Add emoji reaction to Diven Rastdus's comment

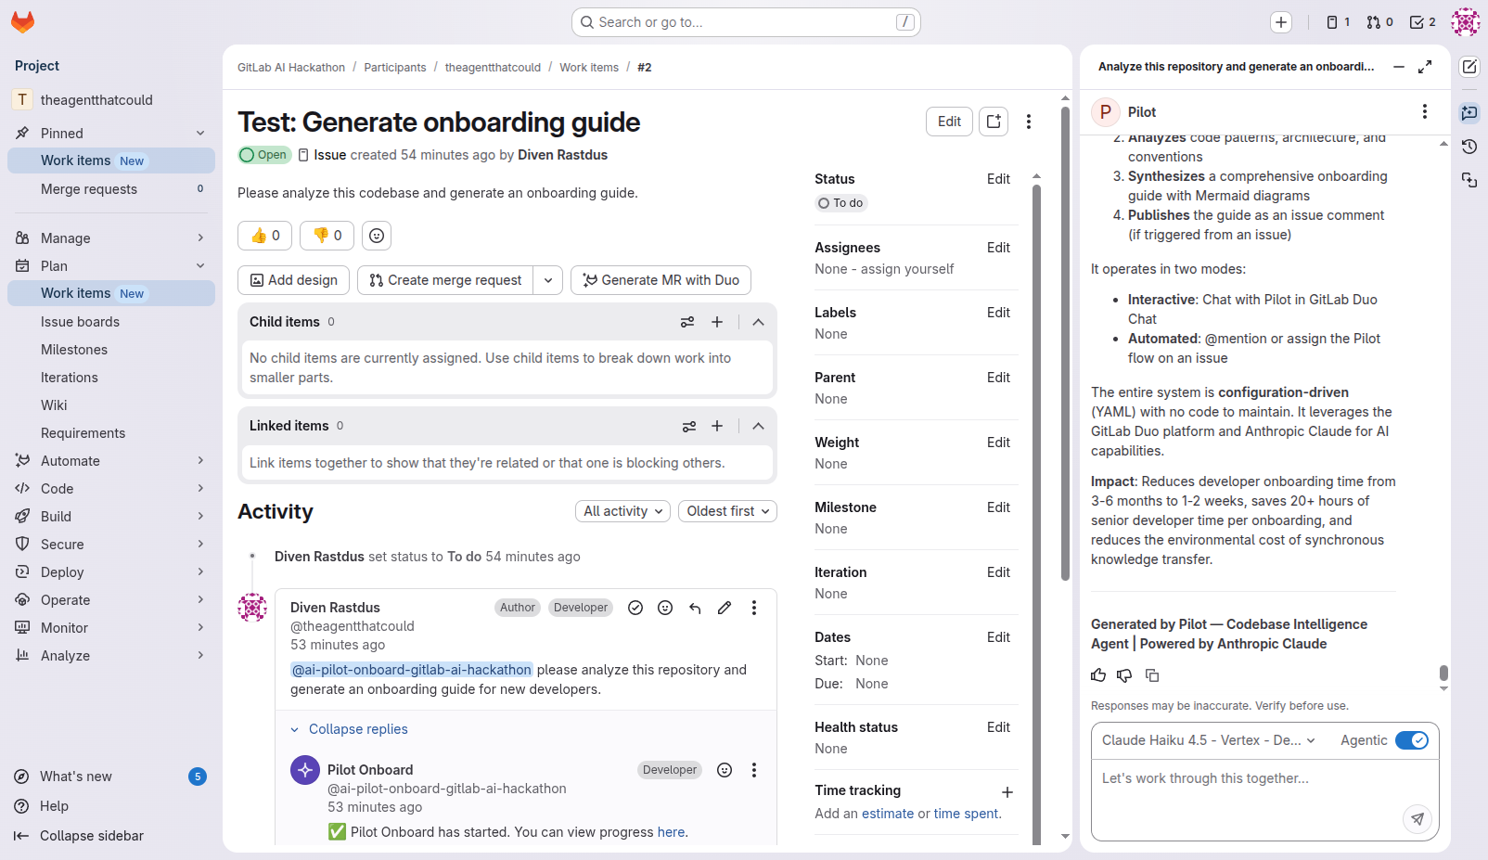tap(665, 608)
